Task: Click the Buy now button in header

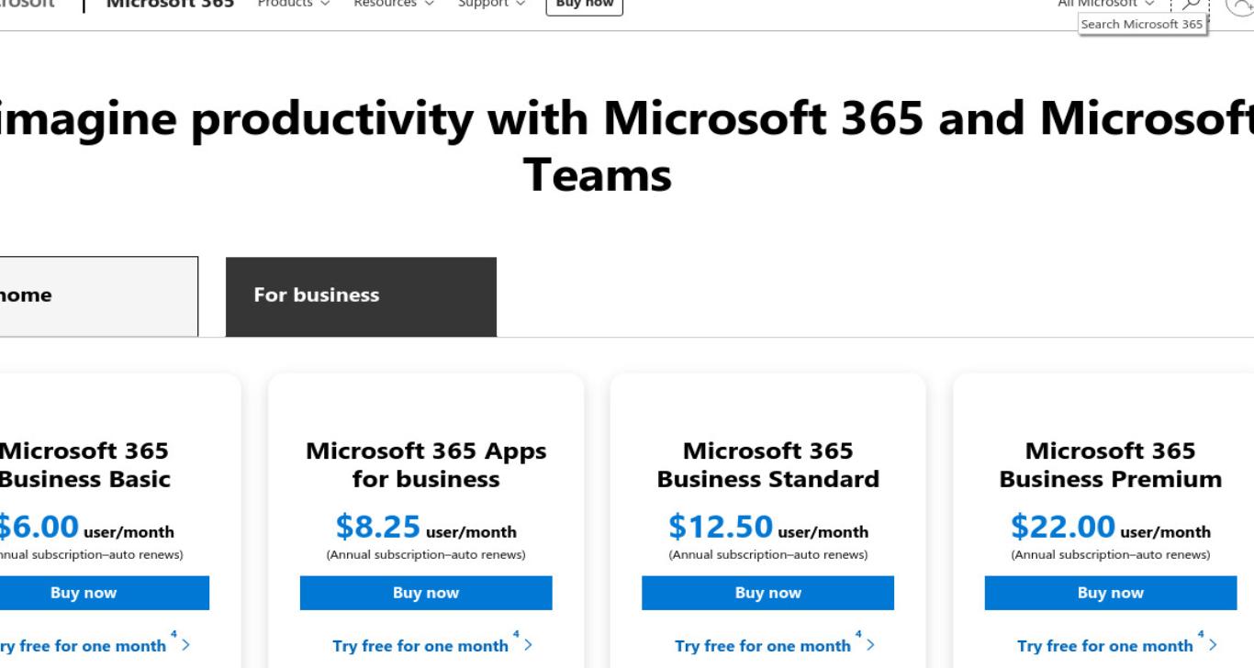Action: pos(585,5)
